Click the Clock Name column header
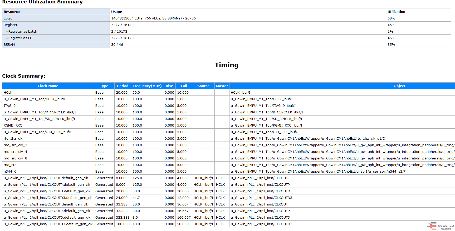455x231 pixels. 48,86
